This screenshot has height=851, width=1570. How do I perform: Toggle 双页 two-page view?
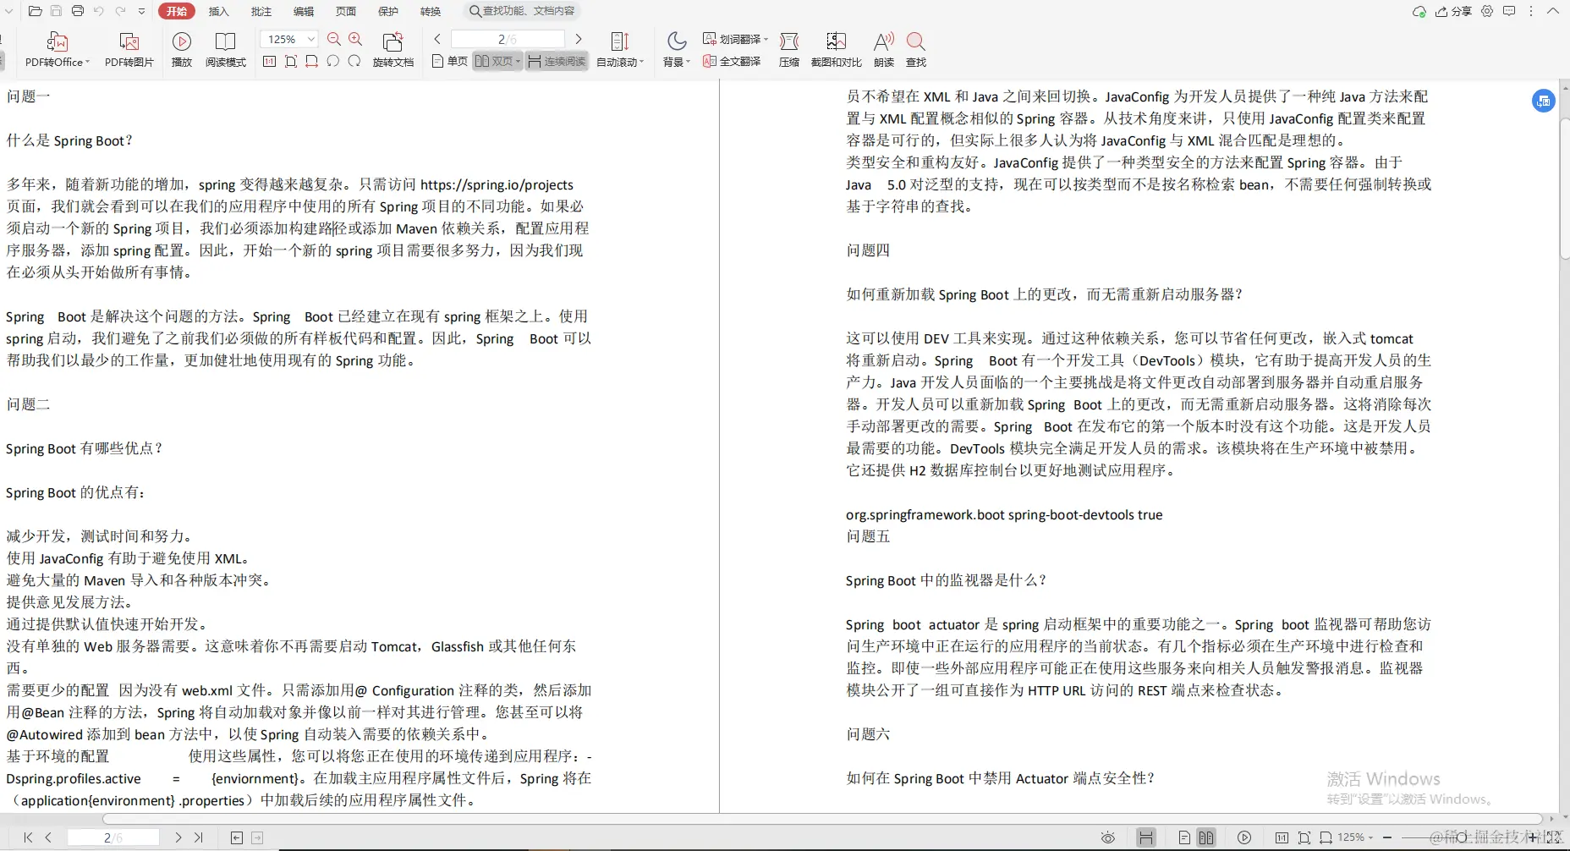tap(497, 61)
